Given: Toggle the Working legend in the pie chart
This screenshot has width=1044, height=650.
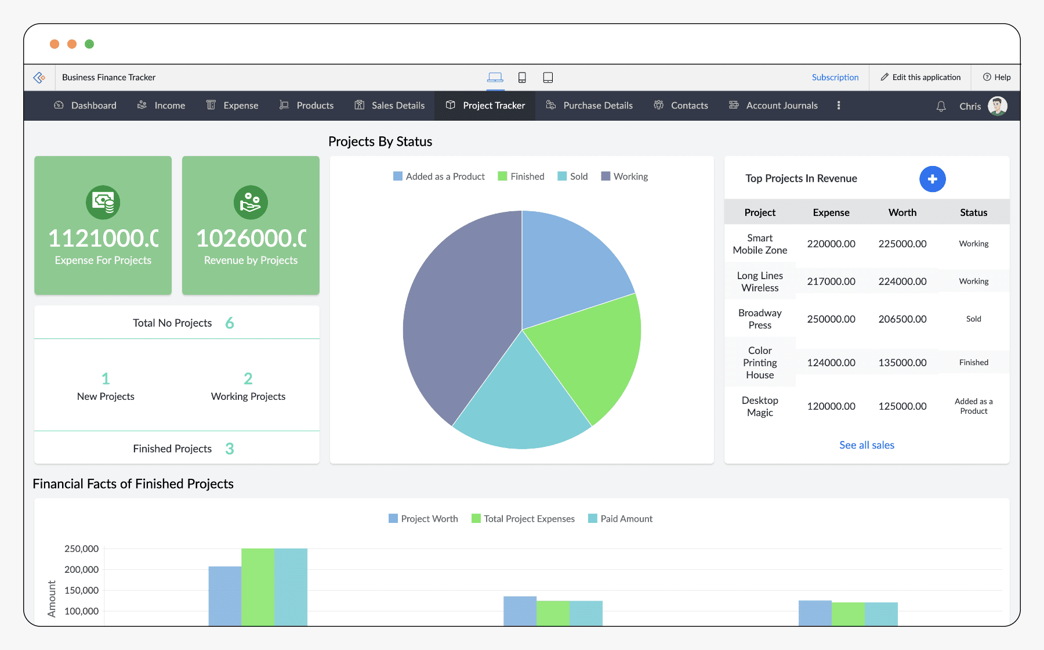Looking at the screenshot, I should pos(624,176).
